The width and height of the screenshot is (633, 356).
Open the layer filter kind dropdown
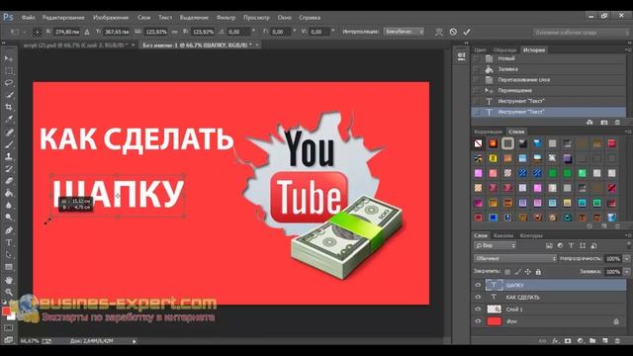(x=495, y=245)
